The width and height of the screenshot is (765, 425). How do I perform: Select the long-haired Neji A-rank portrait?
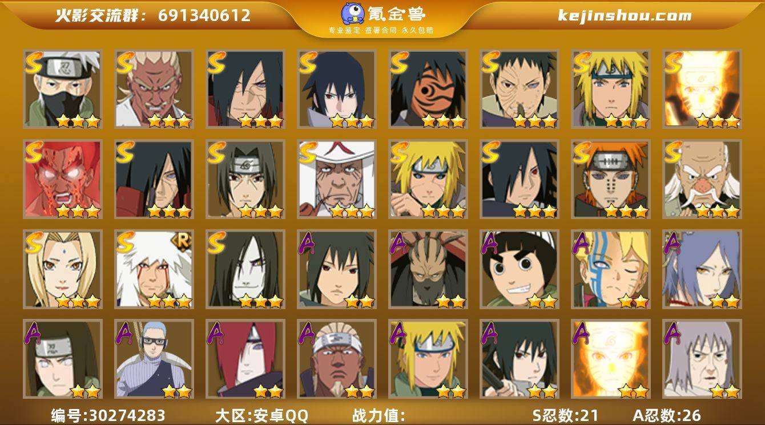click(63, 359)
